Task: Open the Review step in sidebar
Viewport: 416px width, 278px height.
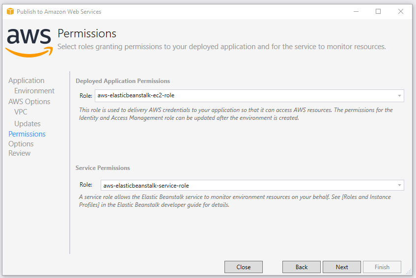Action: pos(20,153)
